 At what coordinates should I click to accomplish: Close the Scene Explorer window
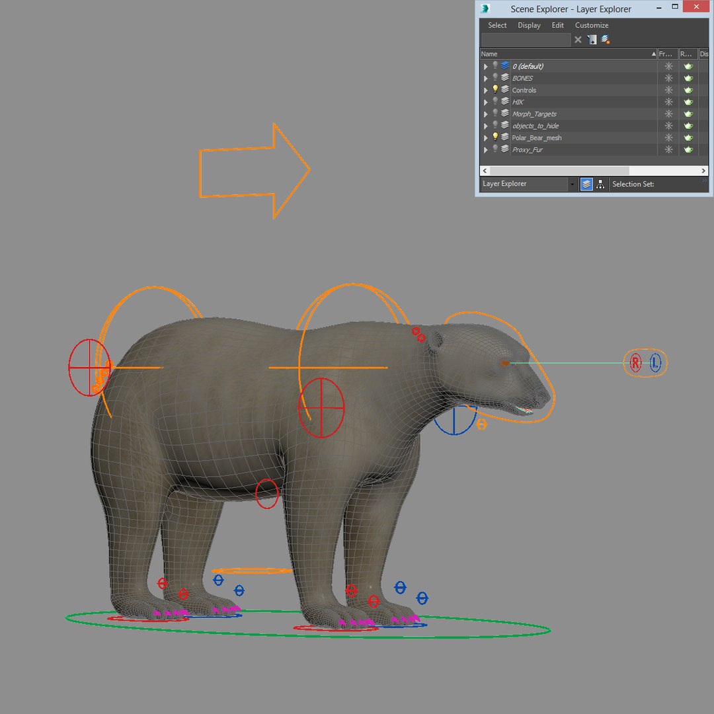[x=696, y=7]
